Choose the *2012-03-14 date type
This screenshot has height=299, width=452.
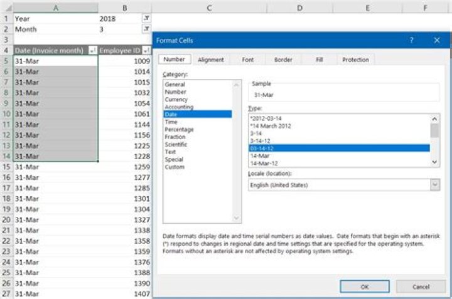[x=339, y=118]
